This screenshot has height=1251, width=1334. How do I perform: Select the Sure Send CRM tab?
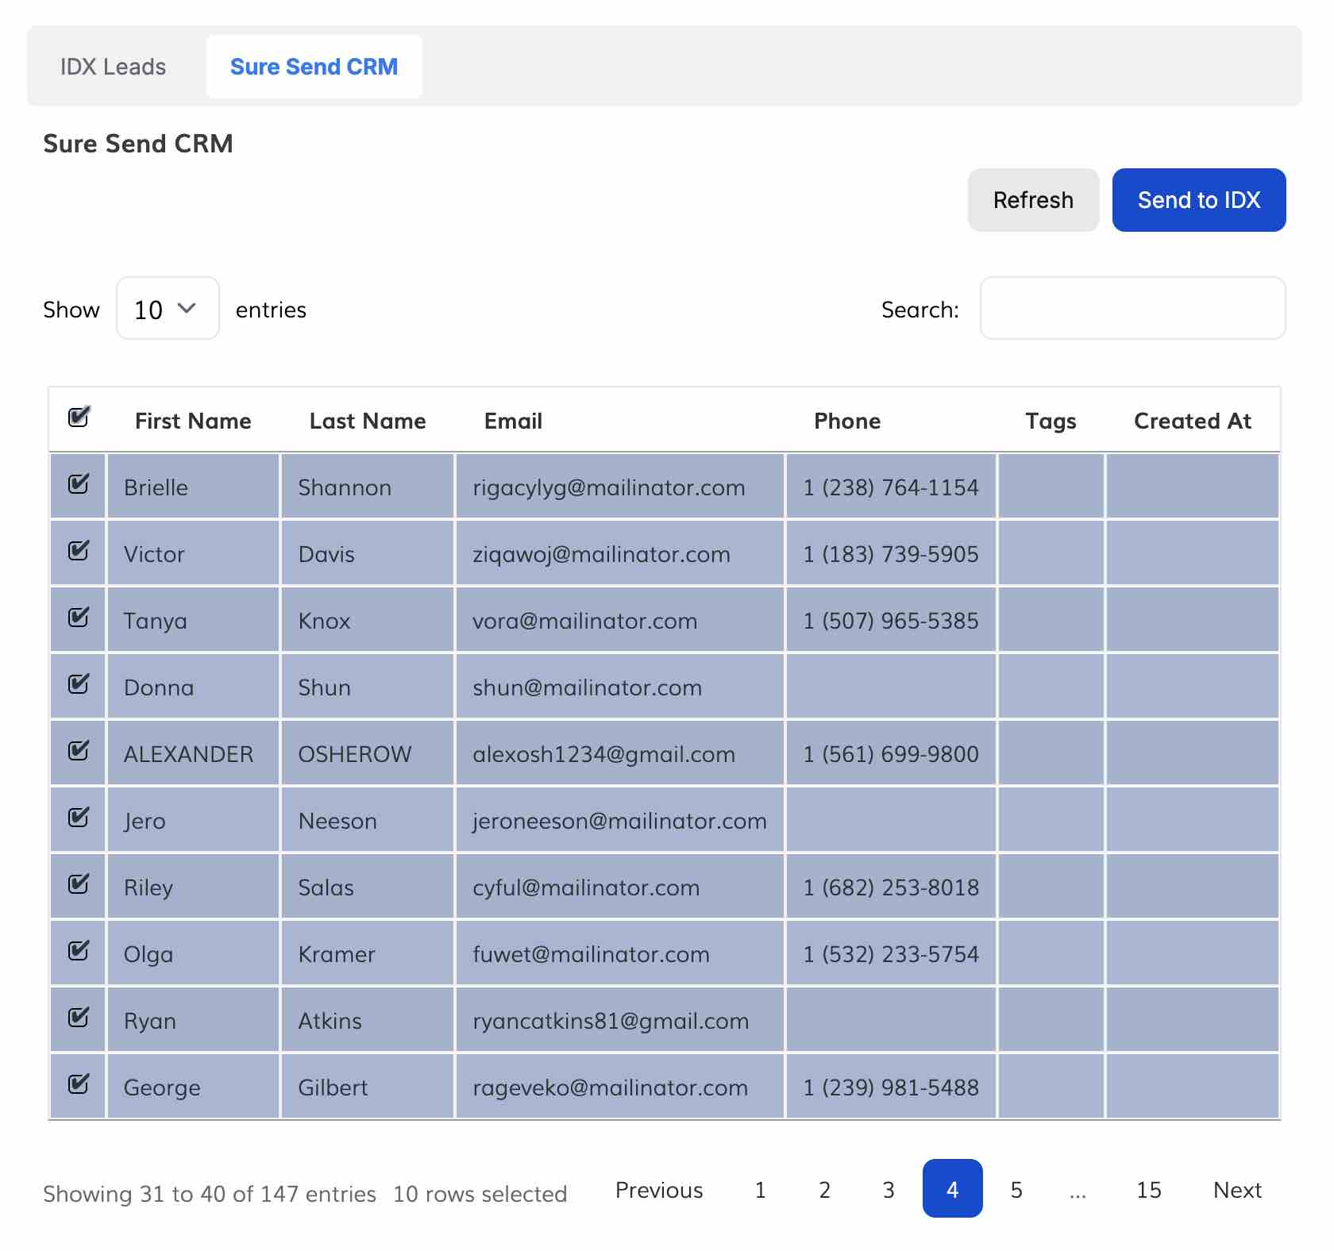(314, 67)
